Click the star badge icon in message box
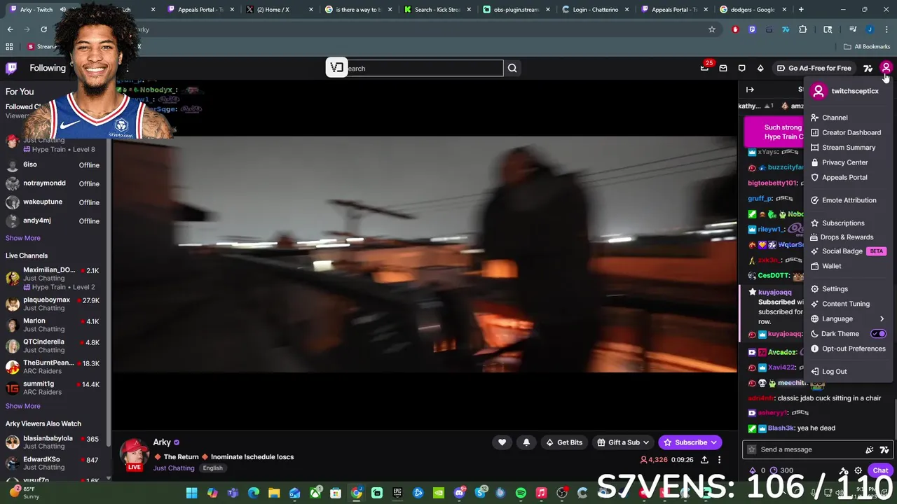This screenshot has height=504, width=897. [752, 449]
